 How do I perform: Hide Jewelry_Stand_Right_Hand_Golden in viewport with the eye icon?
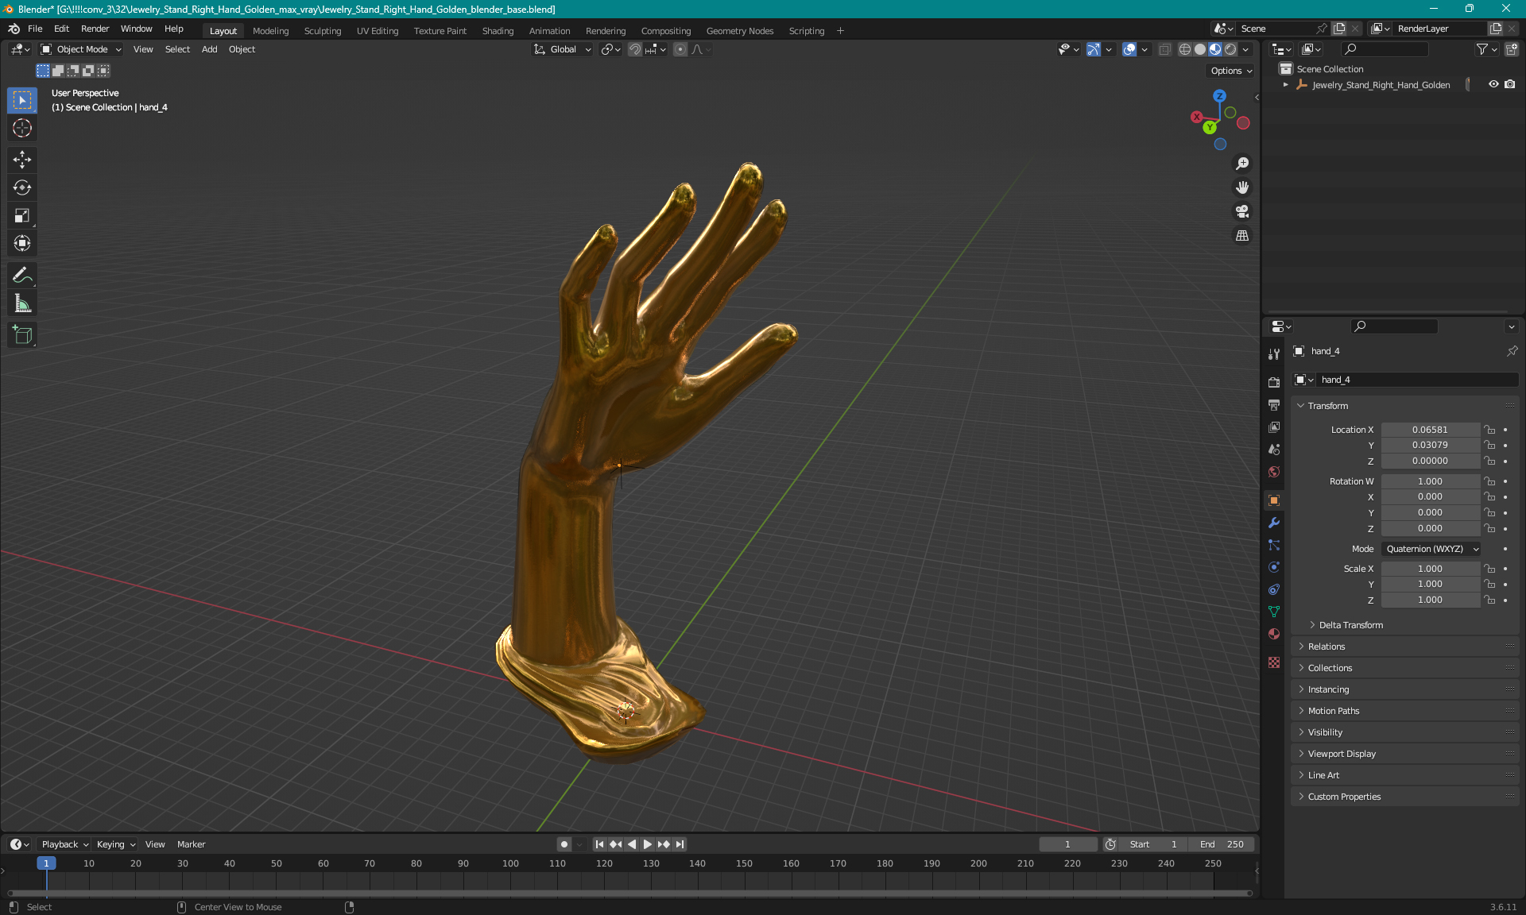point(1493,84)
